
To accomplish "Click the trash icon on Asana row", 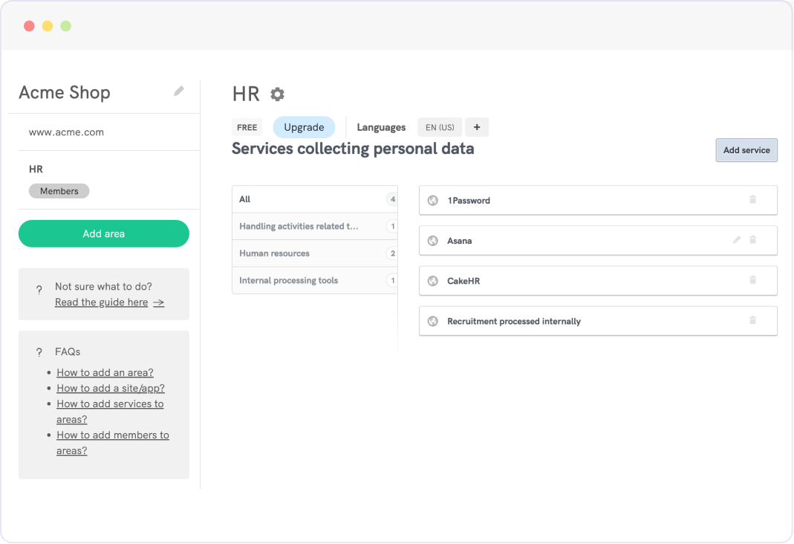I will pyautogui.click(x=752, y=240).
